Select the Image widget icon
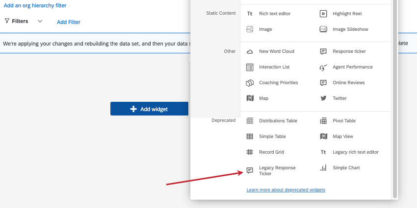Screen dimensions: 417x208 click(250, 29)
